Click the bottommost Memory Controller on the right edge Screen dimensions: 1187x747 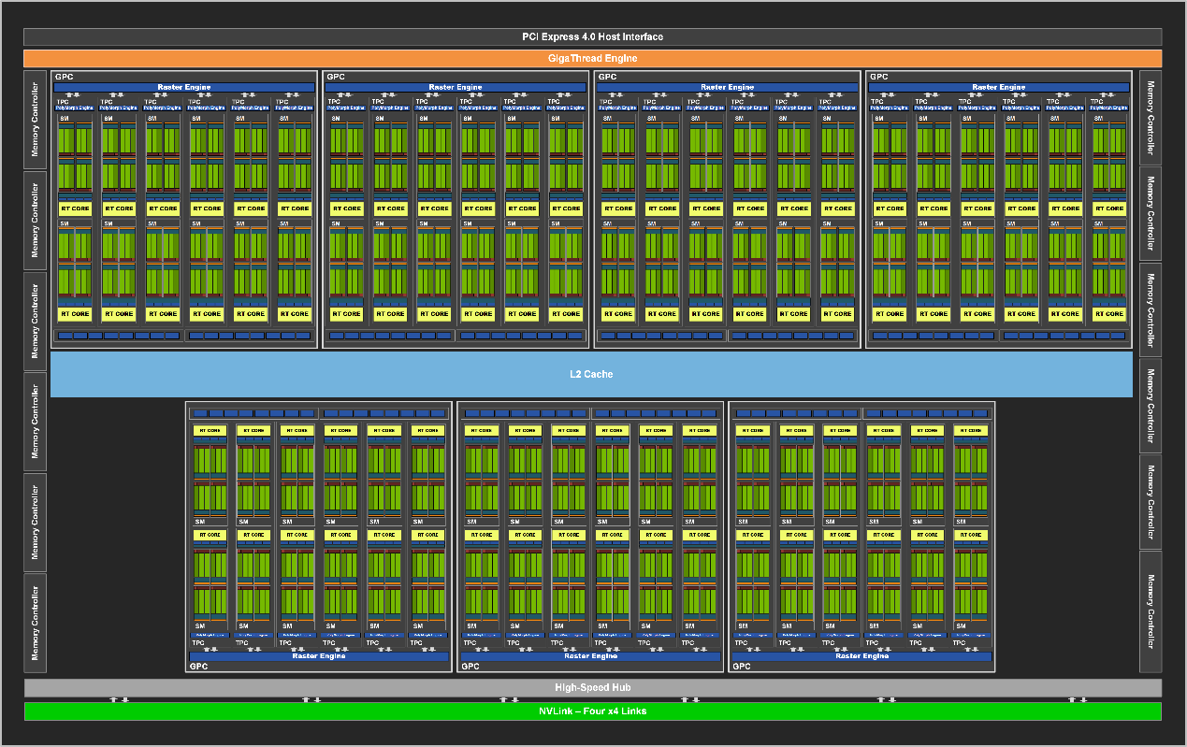click(1151, 611)
